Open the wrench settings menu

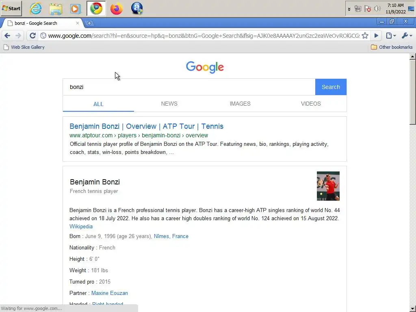(x=407, y=36)
